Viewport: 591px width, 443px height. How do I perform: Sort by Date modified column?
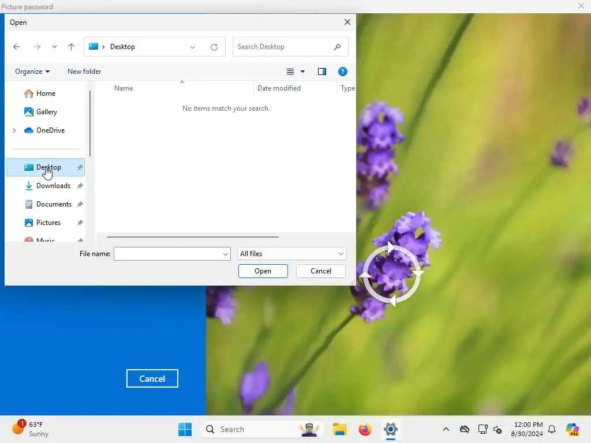[x=279, y=88]
